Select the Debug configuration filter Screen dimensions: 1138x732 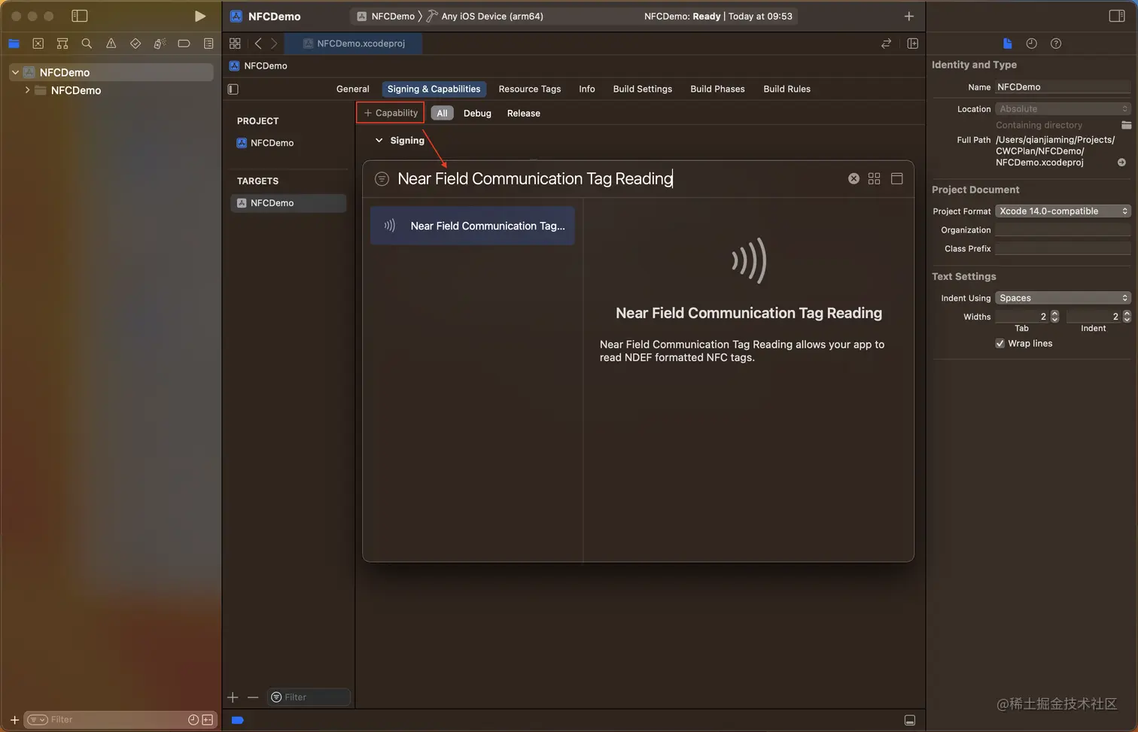pyautogui.click(x=477, y=113)
